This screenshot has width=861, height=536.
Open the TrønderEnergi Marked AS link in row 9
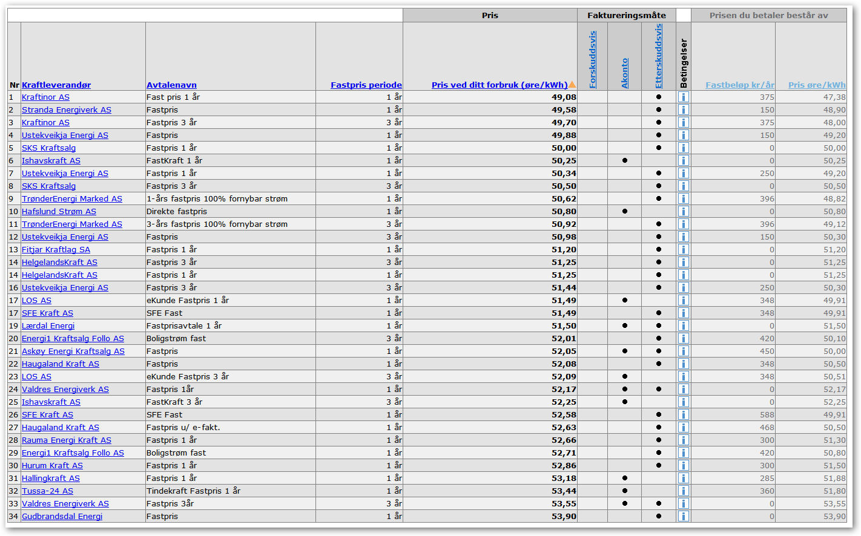[x=72, y=198]
